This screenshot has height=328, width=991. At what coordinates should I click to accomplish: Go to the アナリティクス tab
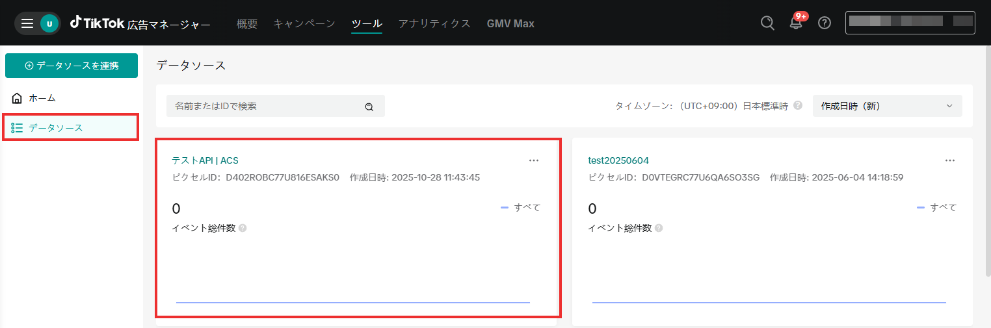tap(434, 23)
